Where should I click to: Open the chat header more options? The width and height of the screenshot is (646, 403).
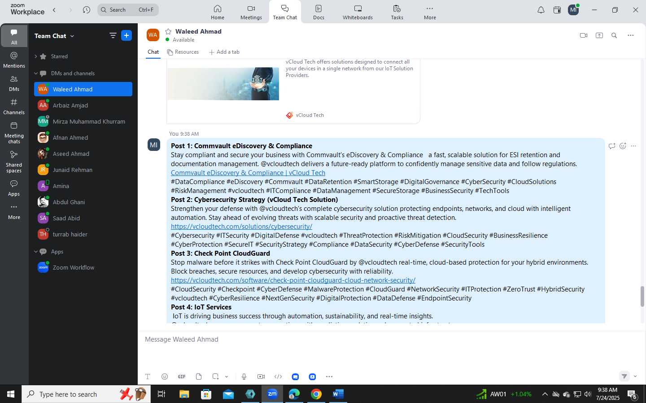tap(631, 35)
